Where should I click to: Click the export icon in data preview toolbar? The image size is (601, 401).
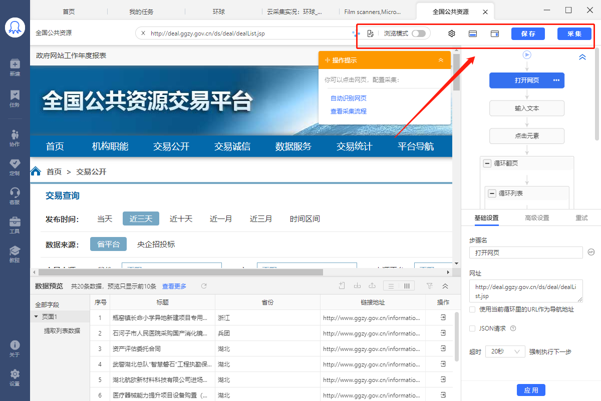pos(372,285)
